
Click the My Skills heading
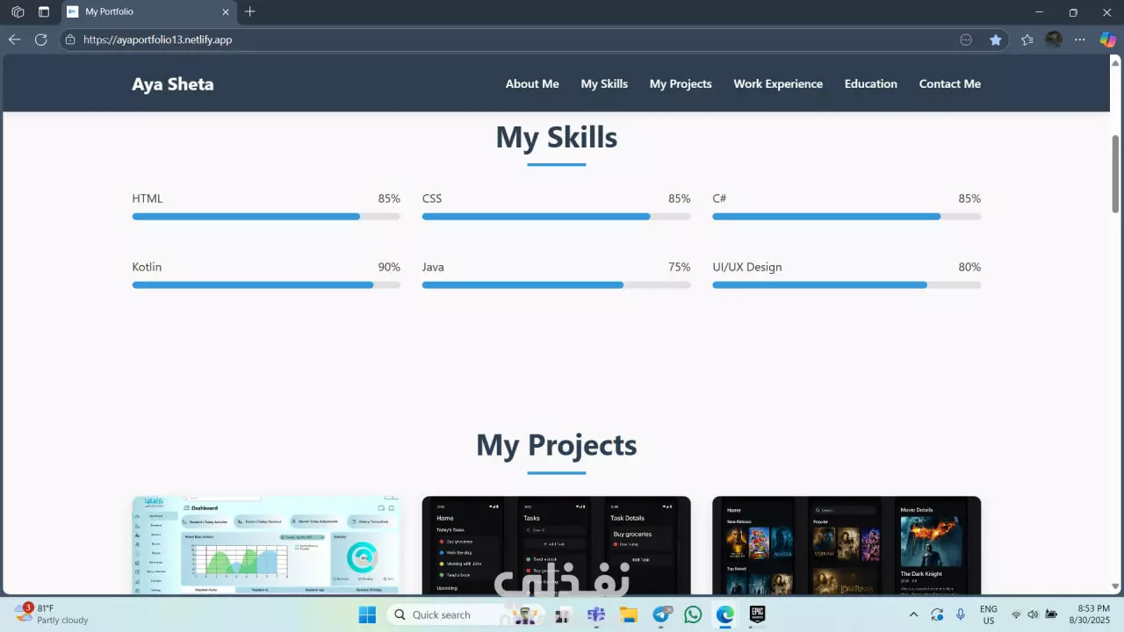click(557, 137)
